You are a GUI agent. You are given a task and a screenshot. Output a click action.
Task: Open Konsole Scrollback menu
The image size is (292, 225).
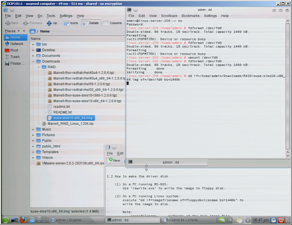[x=169, y=16]
